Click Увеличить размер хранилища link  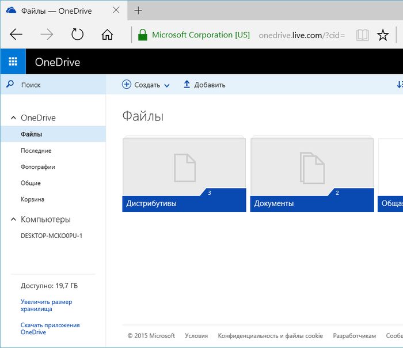46,305
